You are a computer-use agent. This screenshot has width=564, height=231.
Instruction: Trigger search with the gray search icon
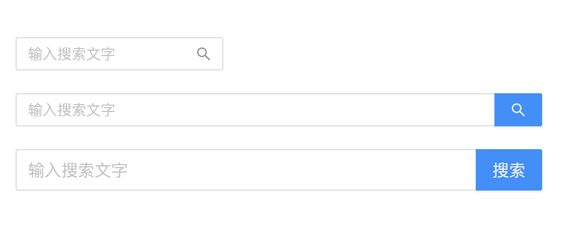coord(204,54)
